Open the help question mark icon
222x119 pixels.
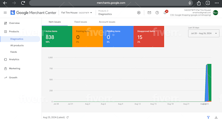tap(157, 13)
